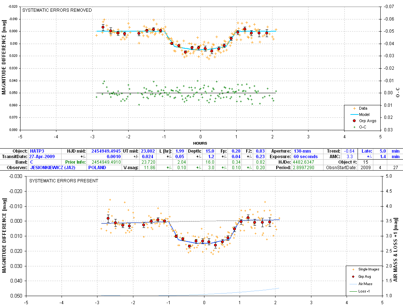
Task: Click prior info value '2454949.4910'
Action: click(x=106, y=162)
